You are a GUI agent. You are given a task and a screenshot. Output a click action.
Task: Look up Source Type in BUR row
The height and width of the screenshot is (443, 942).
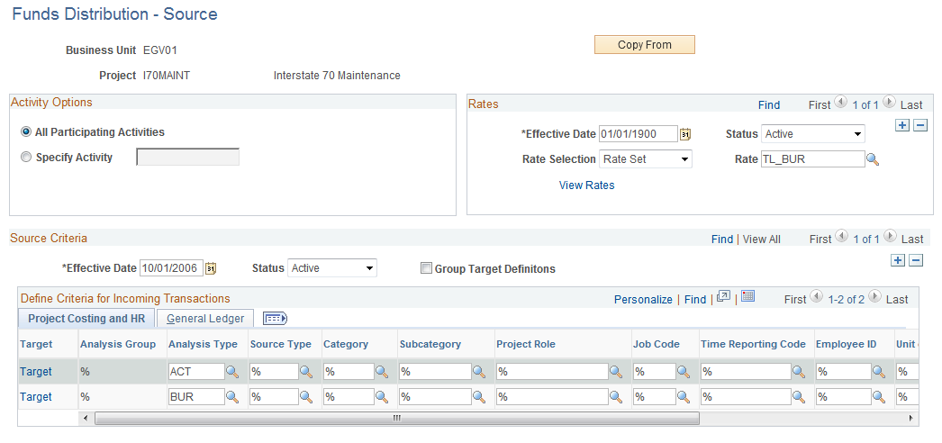pyautogui.click(x=306, y=397)
